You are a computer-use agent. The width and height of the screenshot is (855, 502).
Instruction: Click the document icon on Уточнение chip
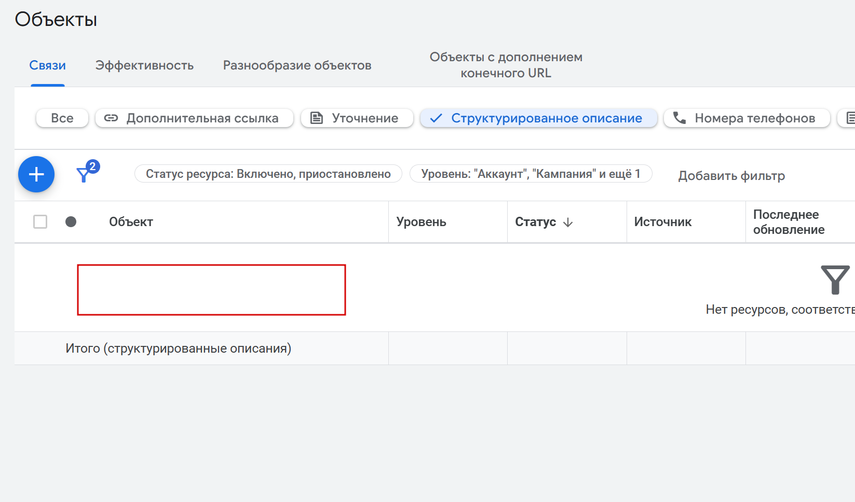tap(317, 118)
